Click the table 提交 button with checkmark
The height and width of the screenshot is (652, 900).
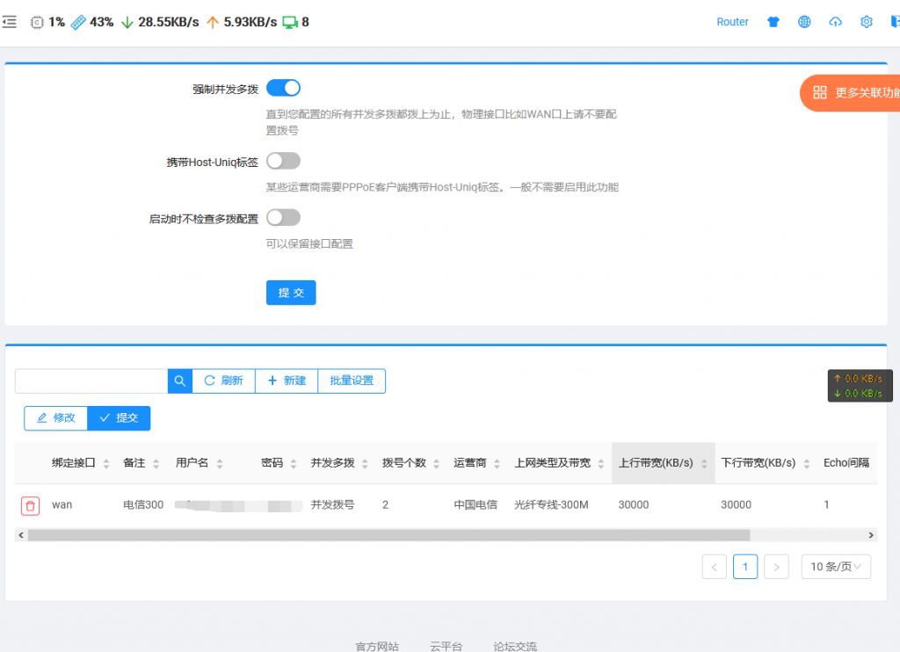point(119,418)
